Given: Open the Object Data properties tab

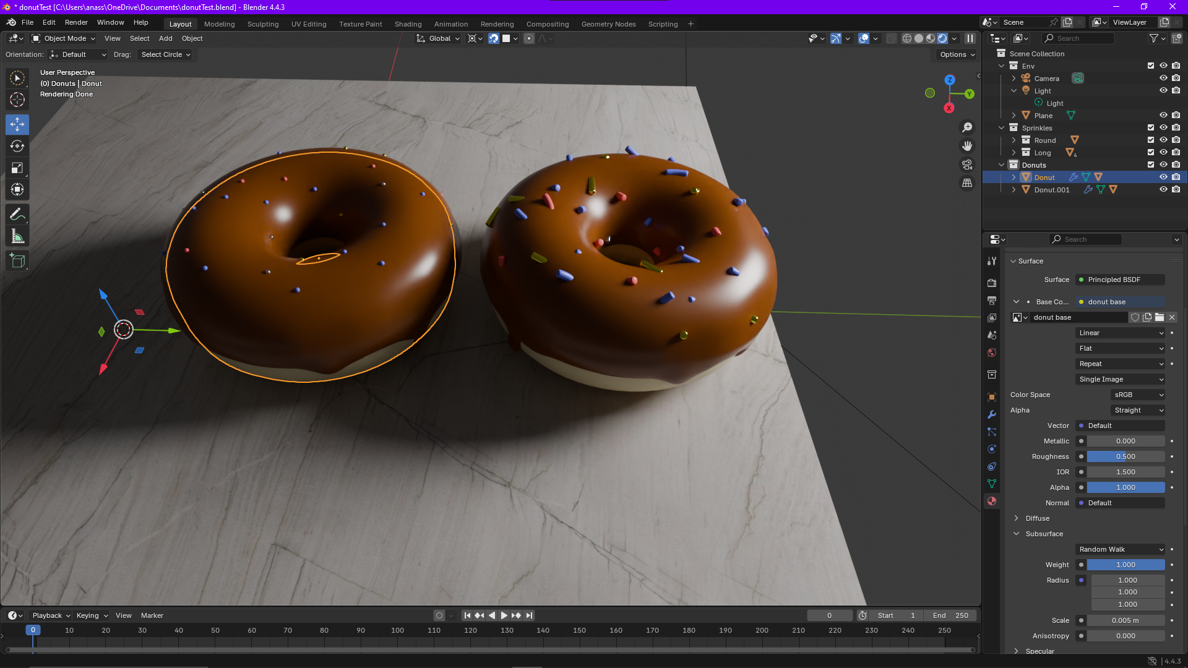Looking at the screenshot, I should point(992,484).
